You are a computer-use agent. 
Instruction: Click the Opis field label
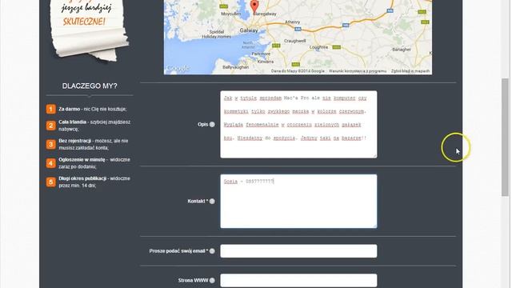(202, 125)
